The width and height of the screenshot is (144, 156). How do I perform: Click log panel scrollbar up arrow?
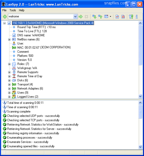pos(140,103)
